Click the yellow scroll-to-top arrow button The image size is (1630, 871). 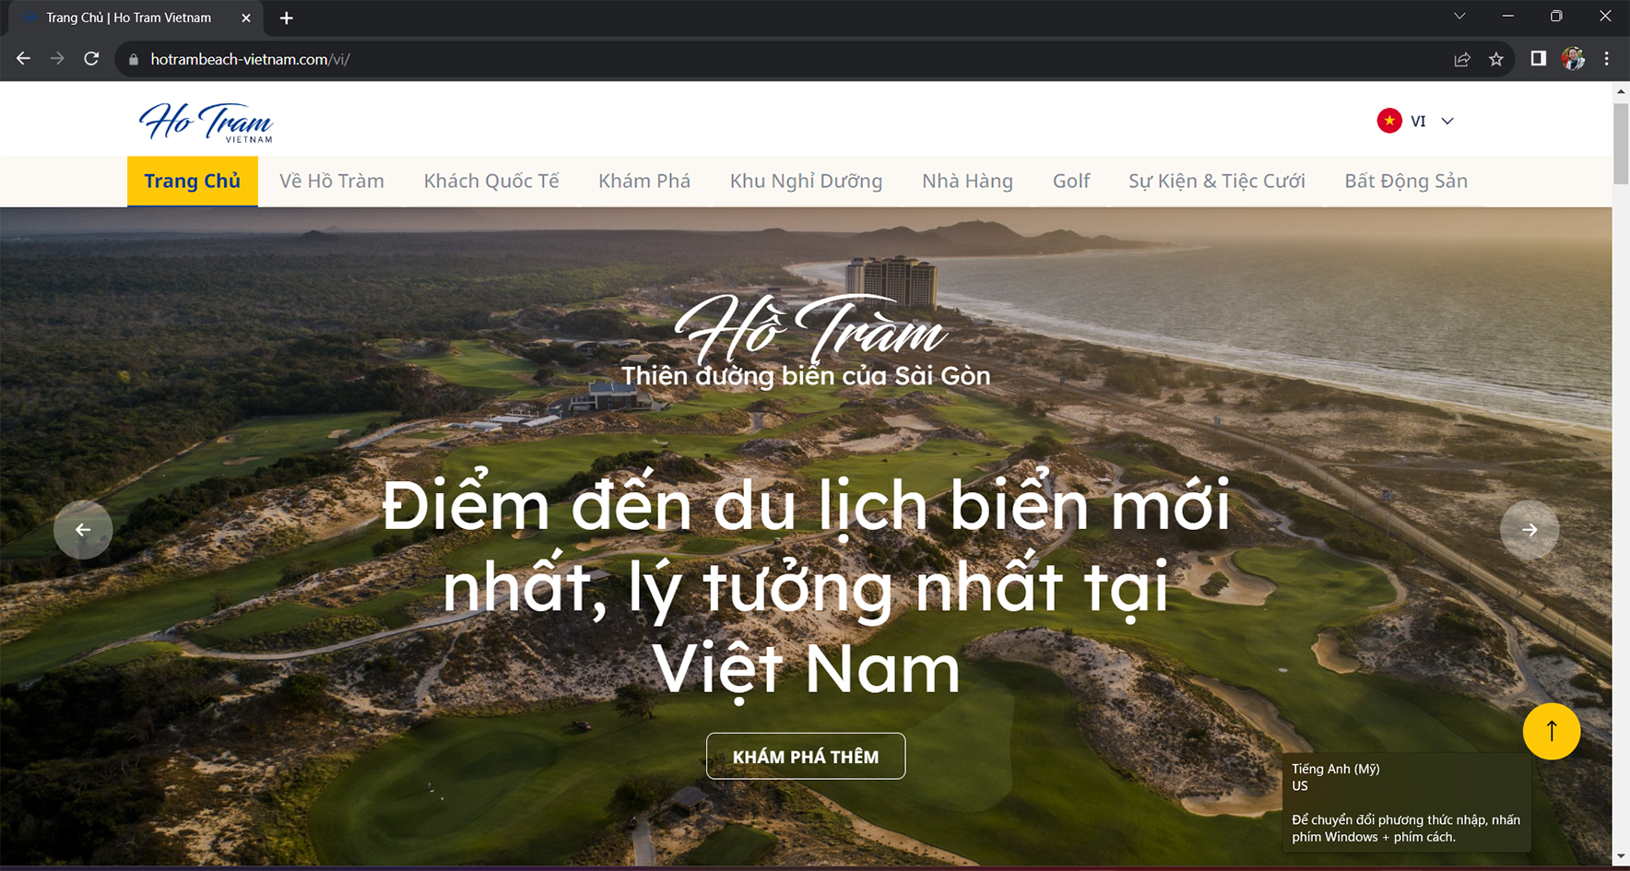[x=1552, y=731]
